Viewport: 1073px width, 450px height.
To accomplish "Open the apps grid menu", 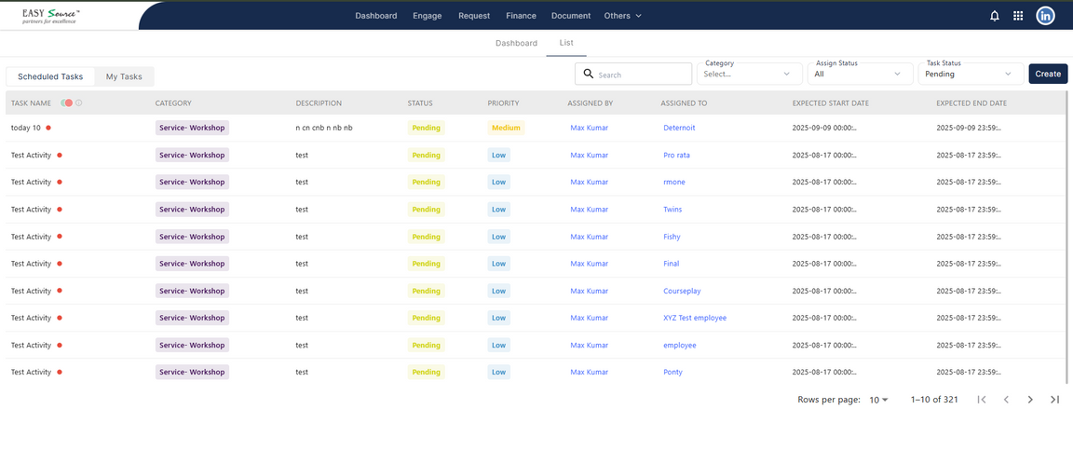I will tap(1018, 16).
